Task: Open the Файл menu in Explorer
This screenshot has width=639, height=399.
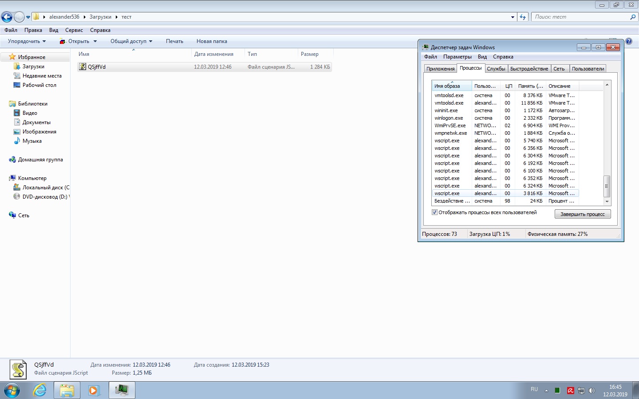Action: [11, 30]
